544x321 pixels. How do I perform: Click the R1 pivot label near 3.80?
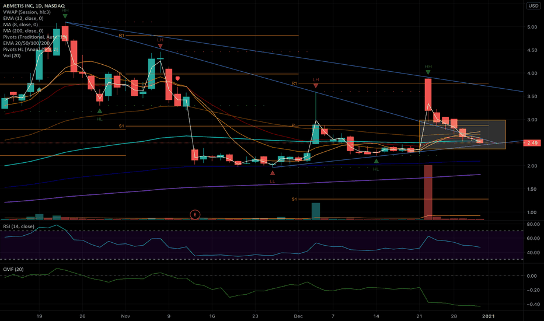294,83
